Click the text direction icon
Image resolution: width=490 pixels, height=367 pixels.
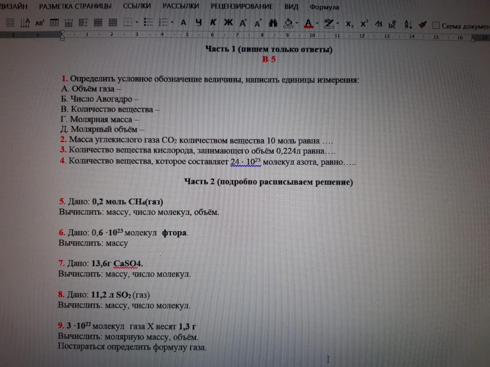pyautogui.click(x=25, y=23)
